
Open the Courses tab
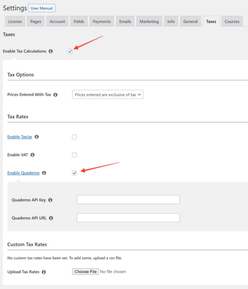232,22
